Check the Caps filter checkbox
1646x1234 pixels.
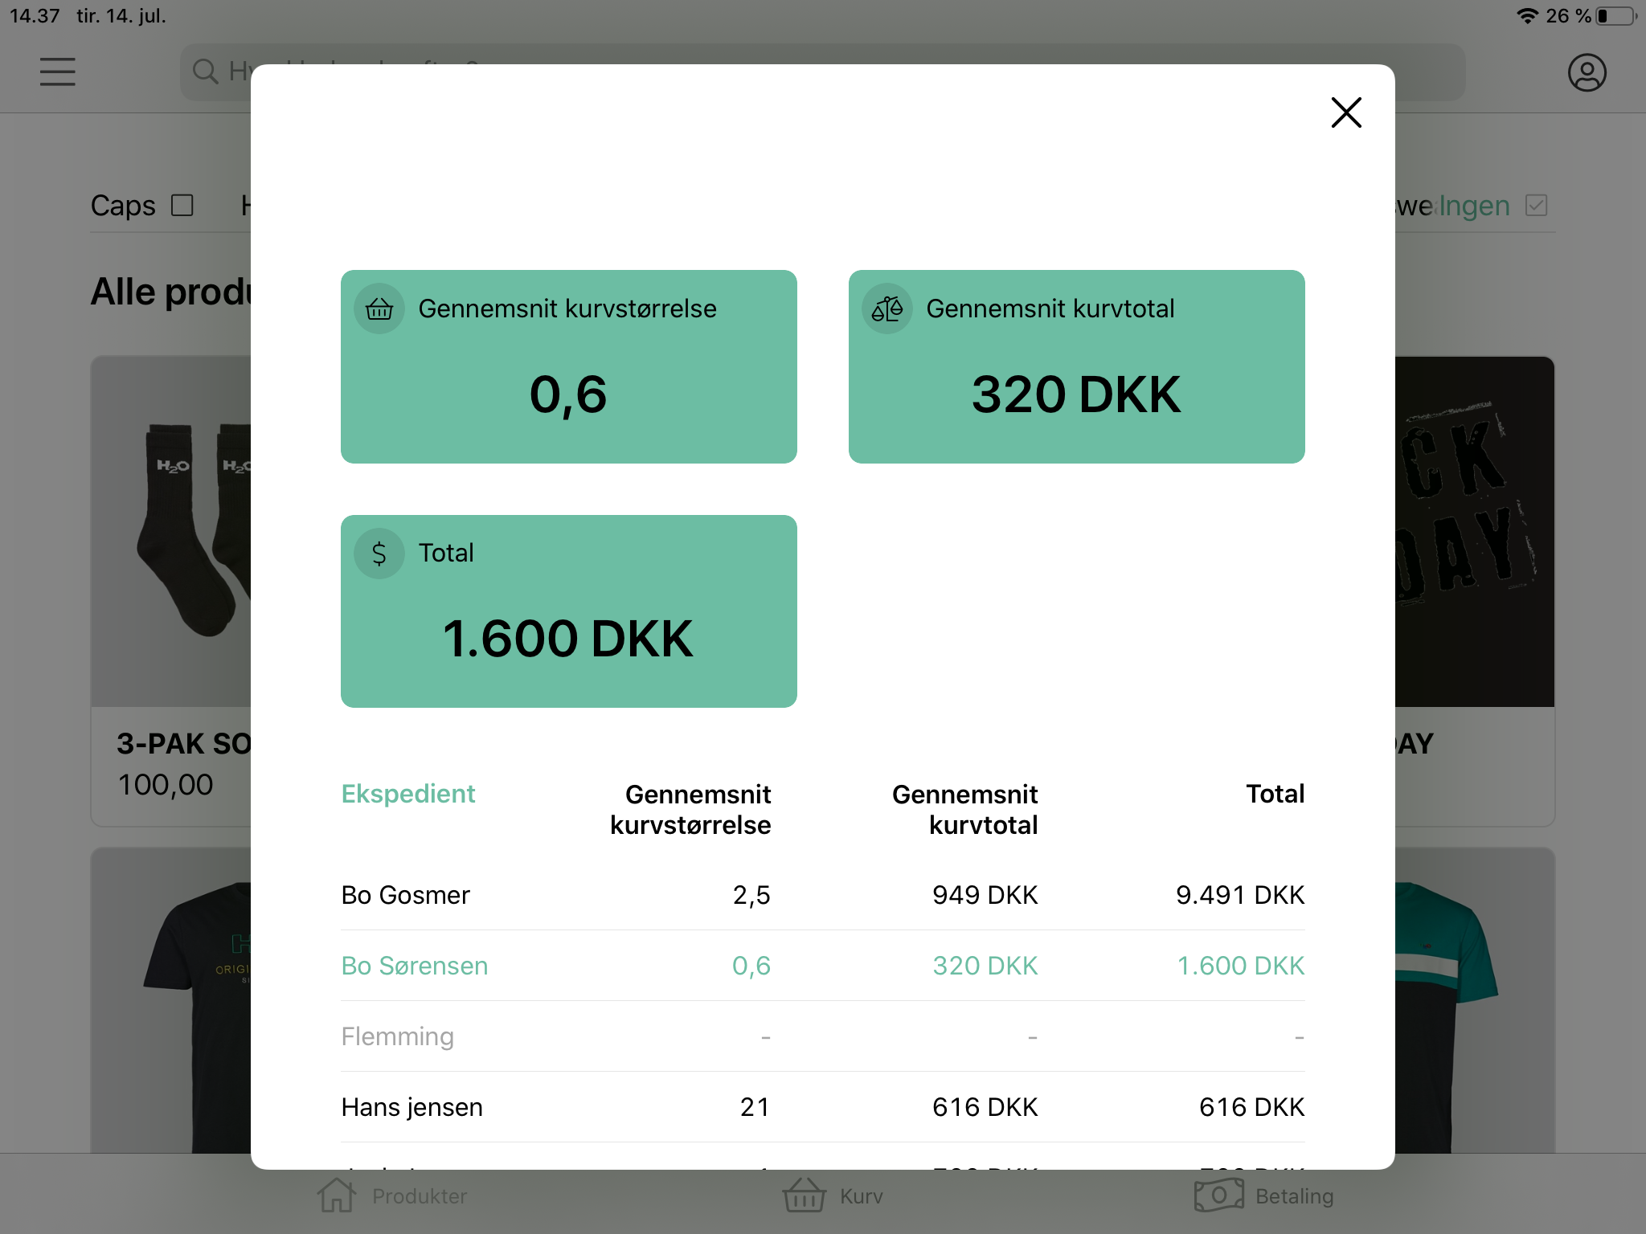(182, 206)
